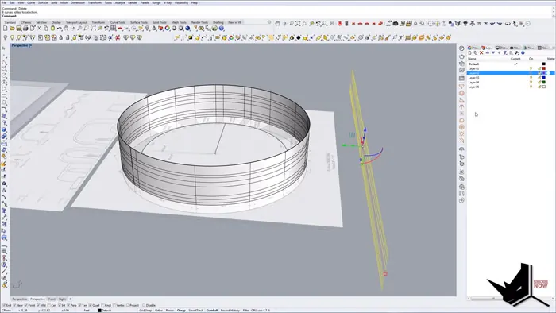The width and height of the screenshot is (556, 313).
Task: Toggle Layer 01 visibility light bulb
Action: coord(531,68)
